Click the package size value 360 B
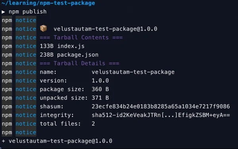Image resolution: width=238 pixels, height=149 pixels. point(100,89)
